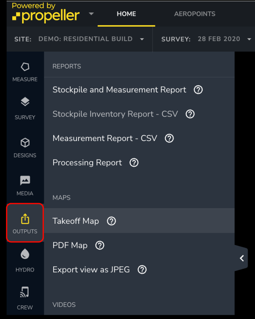Select the Home tab

click(x=126, y=14)
